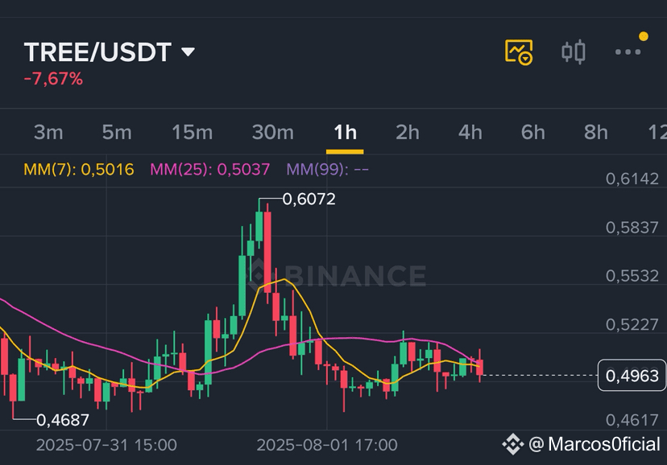Click the -7,67% price change text
Screen dimensions: 667x465
(53, 79)
